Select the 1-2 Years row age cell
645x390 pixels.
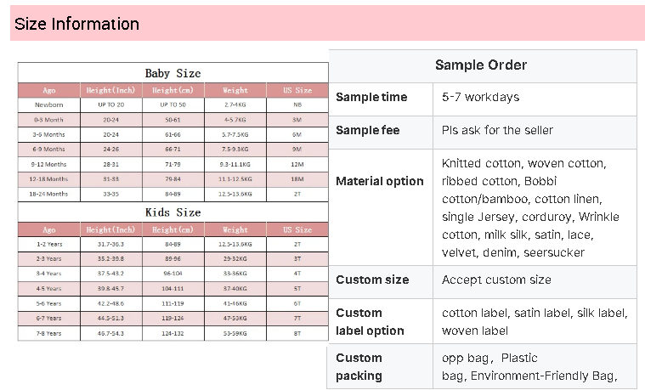coord(49,244)
